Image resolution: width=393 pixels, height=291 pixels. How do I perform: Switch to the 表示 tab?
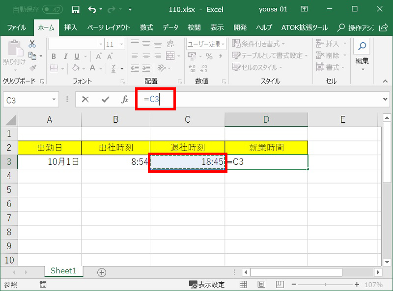(217, 27)
